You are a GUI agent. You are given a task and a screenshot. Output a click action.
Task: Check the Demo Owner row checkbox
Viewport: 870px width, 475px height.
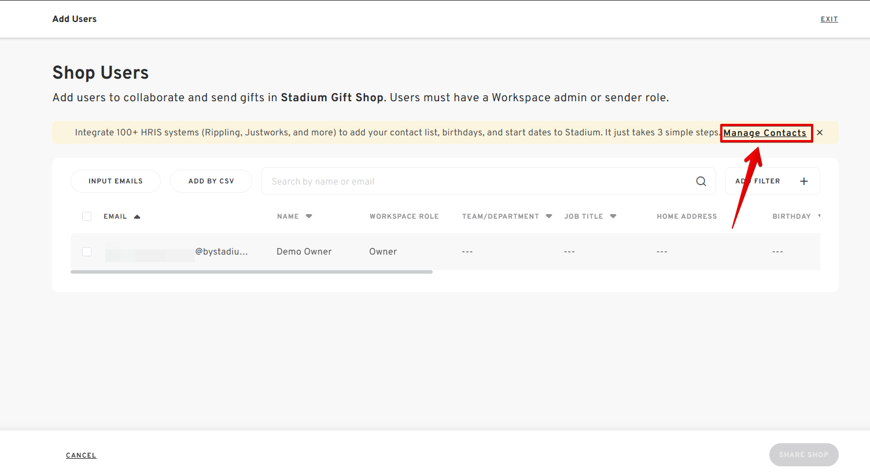point(87,252)
